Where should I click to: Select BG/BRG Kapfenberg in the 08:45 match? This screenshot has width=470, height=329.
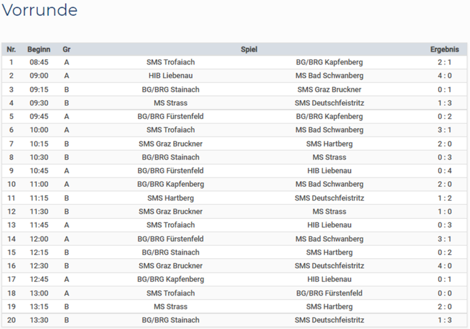(329, 62)
